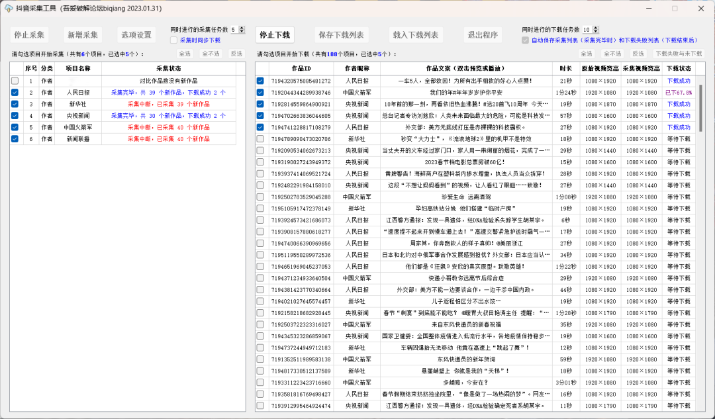Screen dimensions: 715x419
Task: Check checkbox for work 7193190027243949372
Action: 260,162
